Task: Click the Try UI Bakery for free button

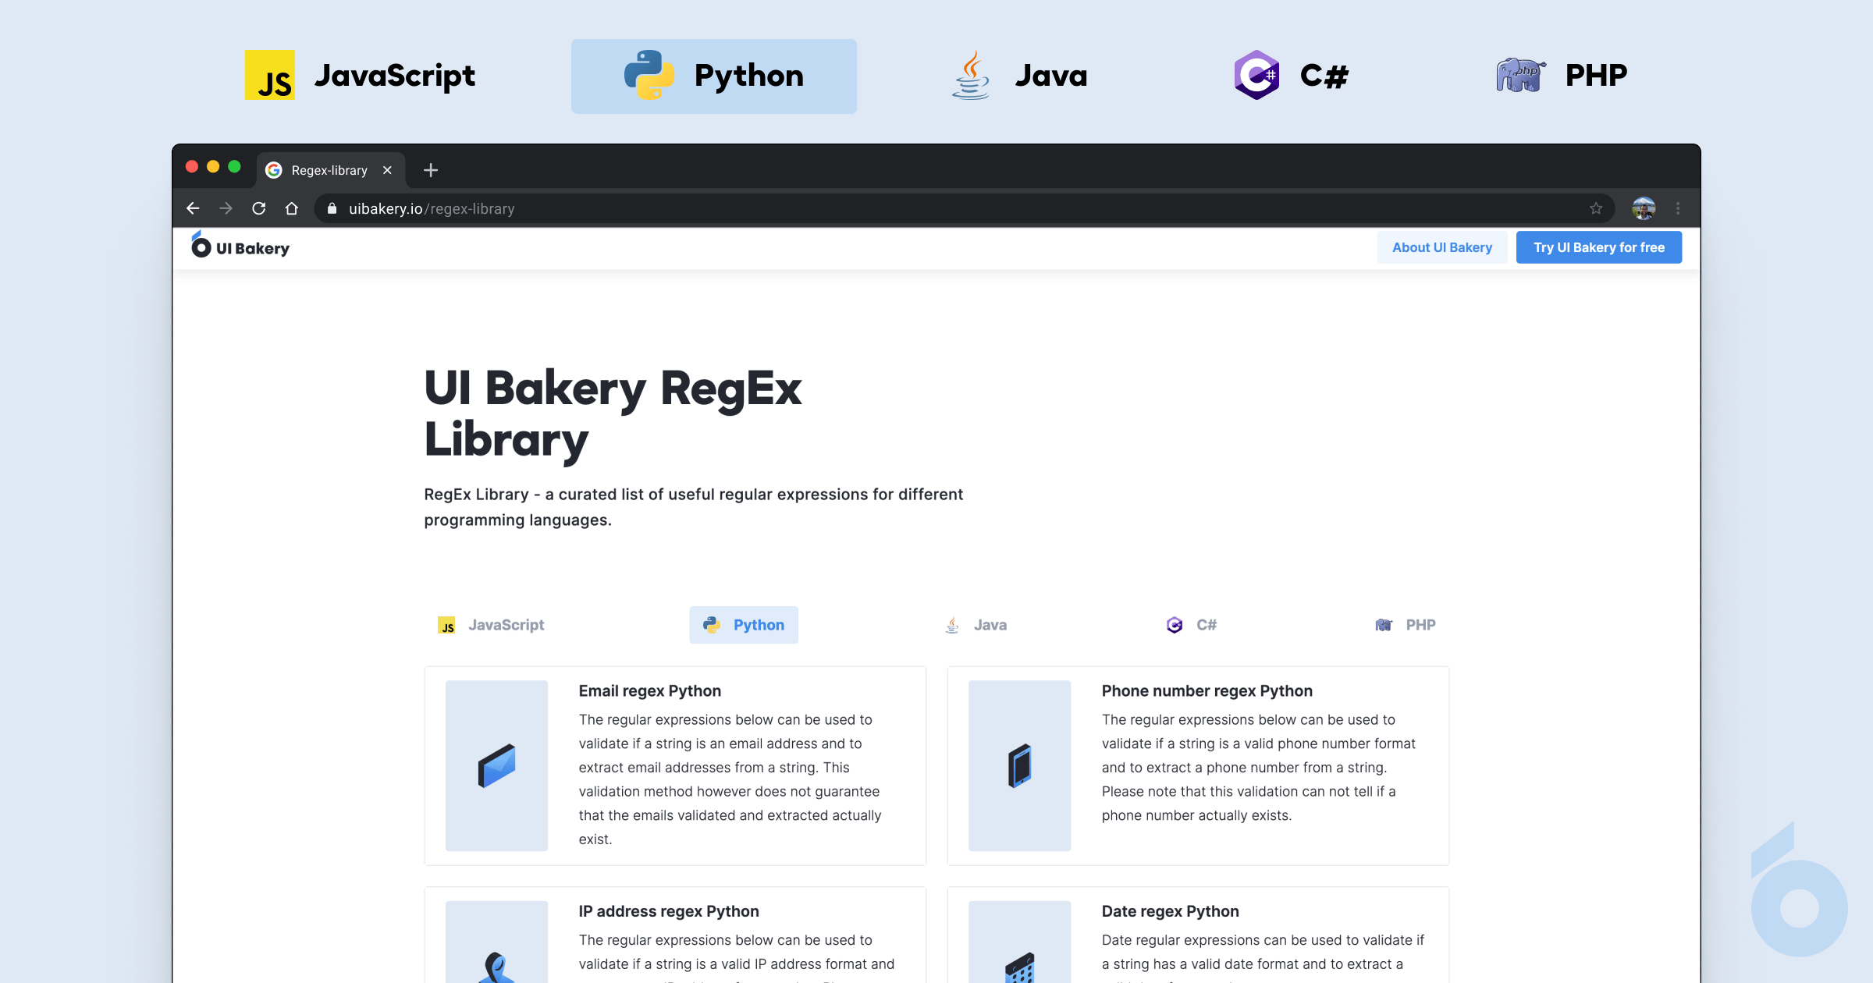Action: point(1599,247)
